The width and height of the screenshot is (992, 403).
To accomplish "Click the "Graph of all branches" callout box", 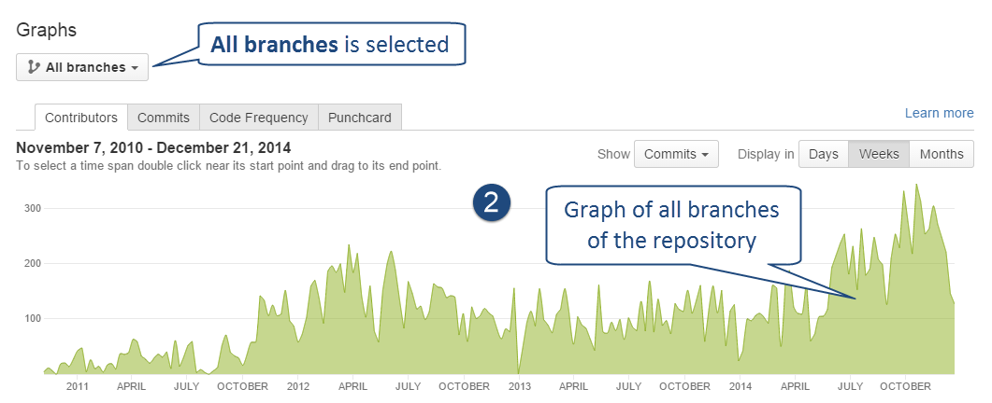I will pyautogui.click(x=670, y=225).
